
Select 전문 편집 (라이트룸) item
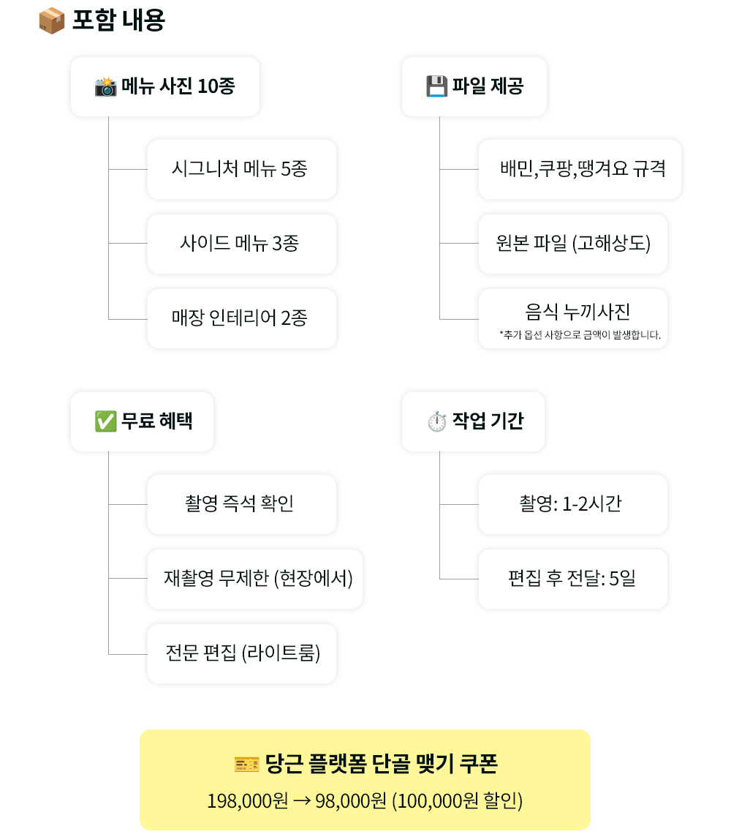[x=241, y=653]
